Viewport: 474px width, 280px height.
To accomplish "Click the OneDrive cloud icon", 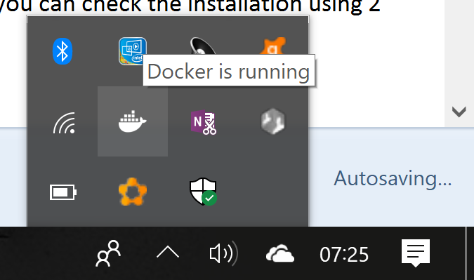I will [280, 253].
